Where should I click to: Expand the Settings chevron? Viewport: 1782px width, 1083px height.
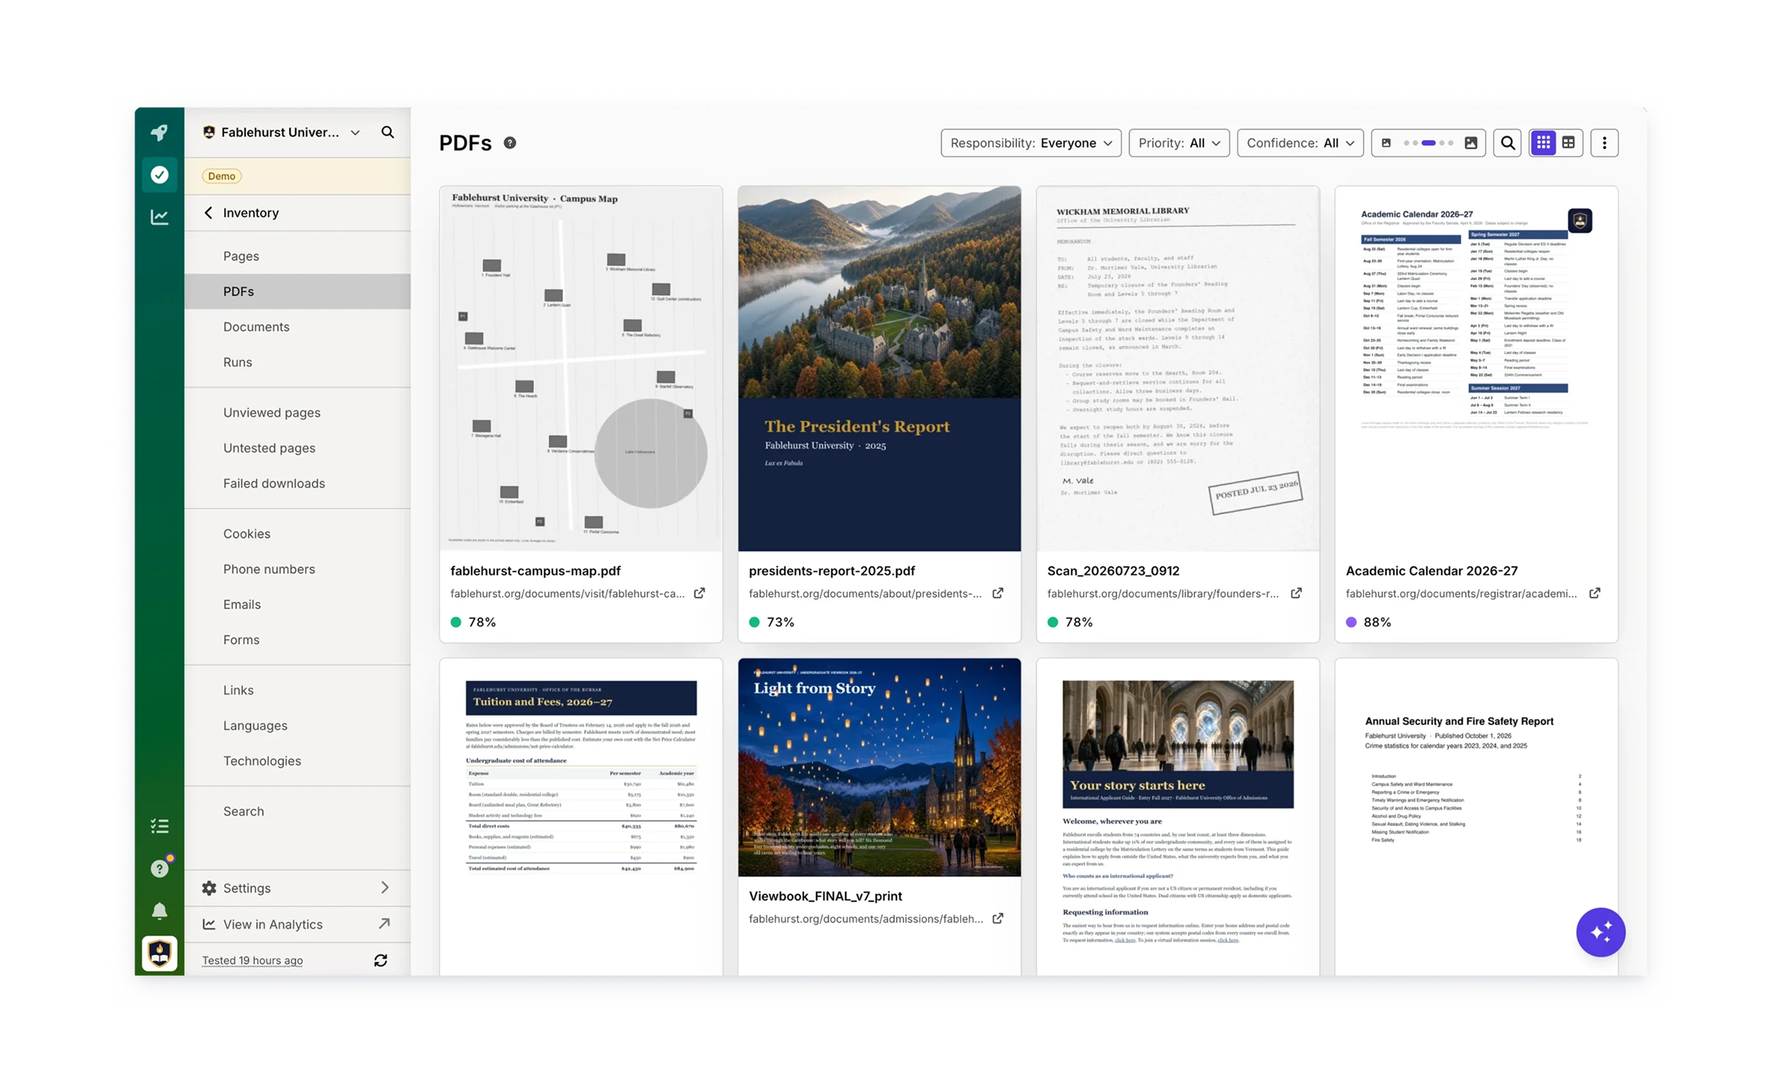[x=385, y=888]
